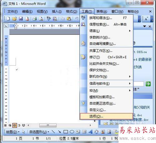Insert WordArt with the slanted A icon

coord(90,132)
